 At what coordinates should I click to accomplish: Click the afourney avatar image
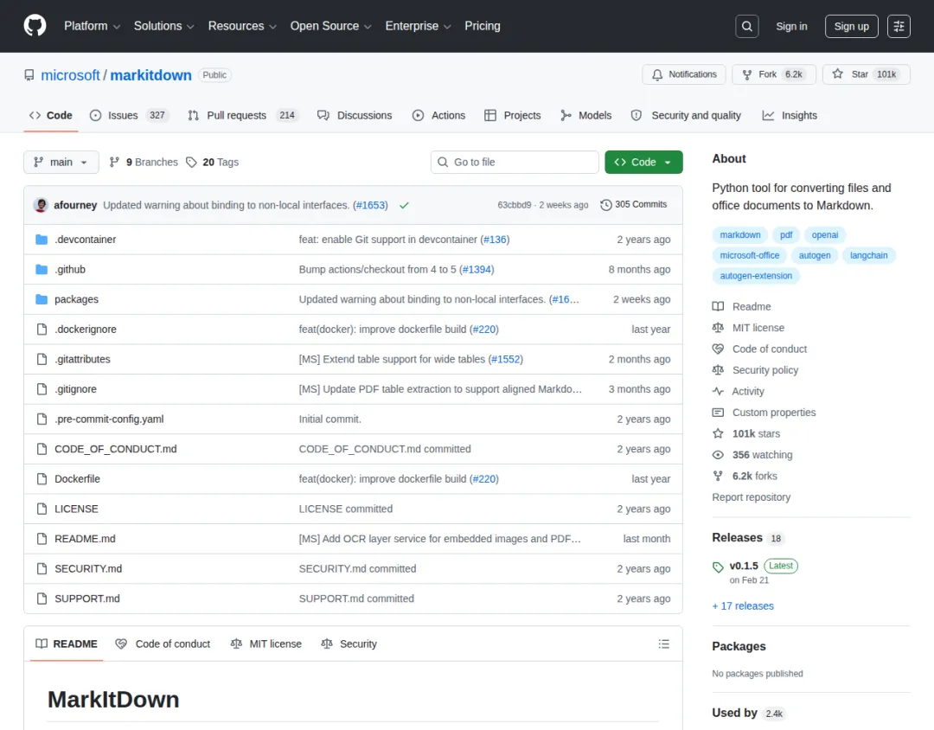click(42, 205)
